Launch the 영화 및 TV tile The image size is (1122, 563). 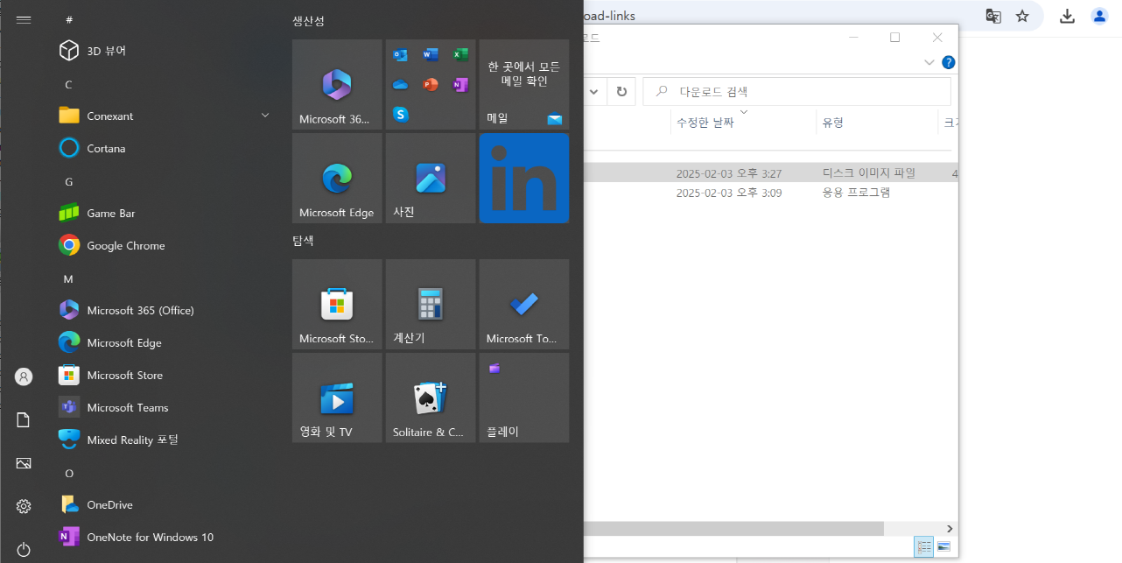[336, 397]
